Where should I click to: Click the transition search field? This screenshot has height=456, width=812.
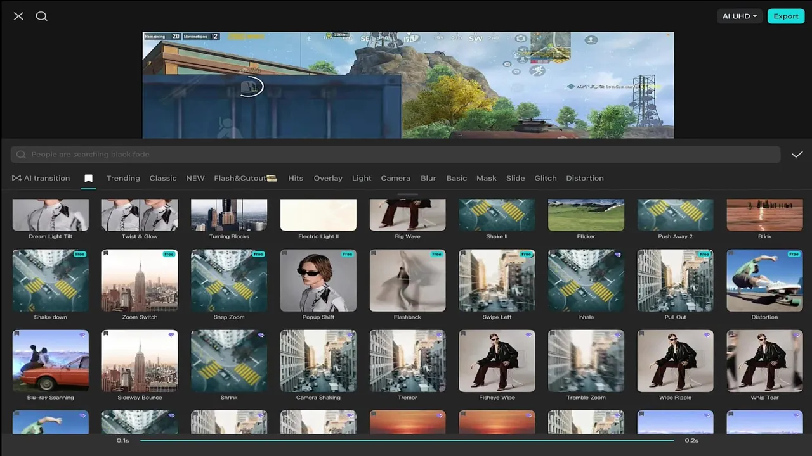(x=395, y=155)
